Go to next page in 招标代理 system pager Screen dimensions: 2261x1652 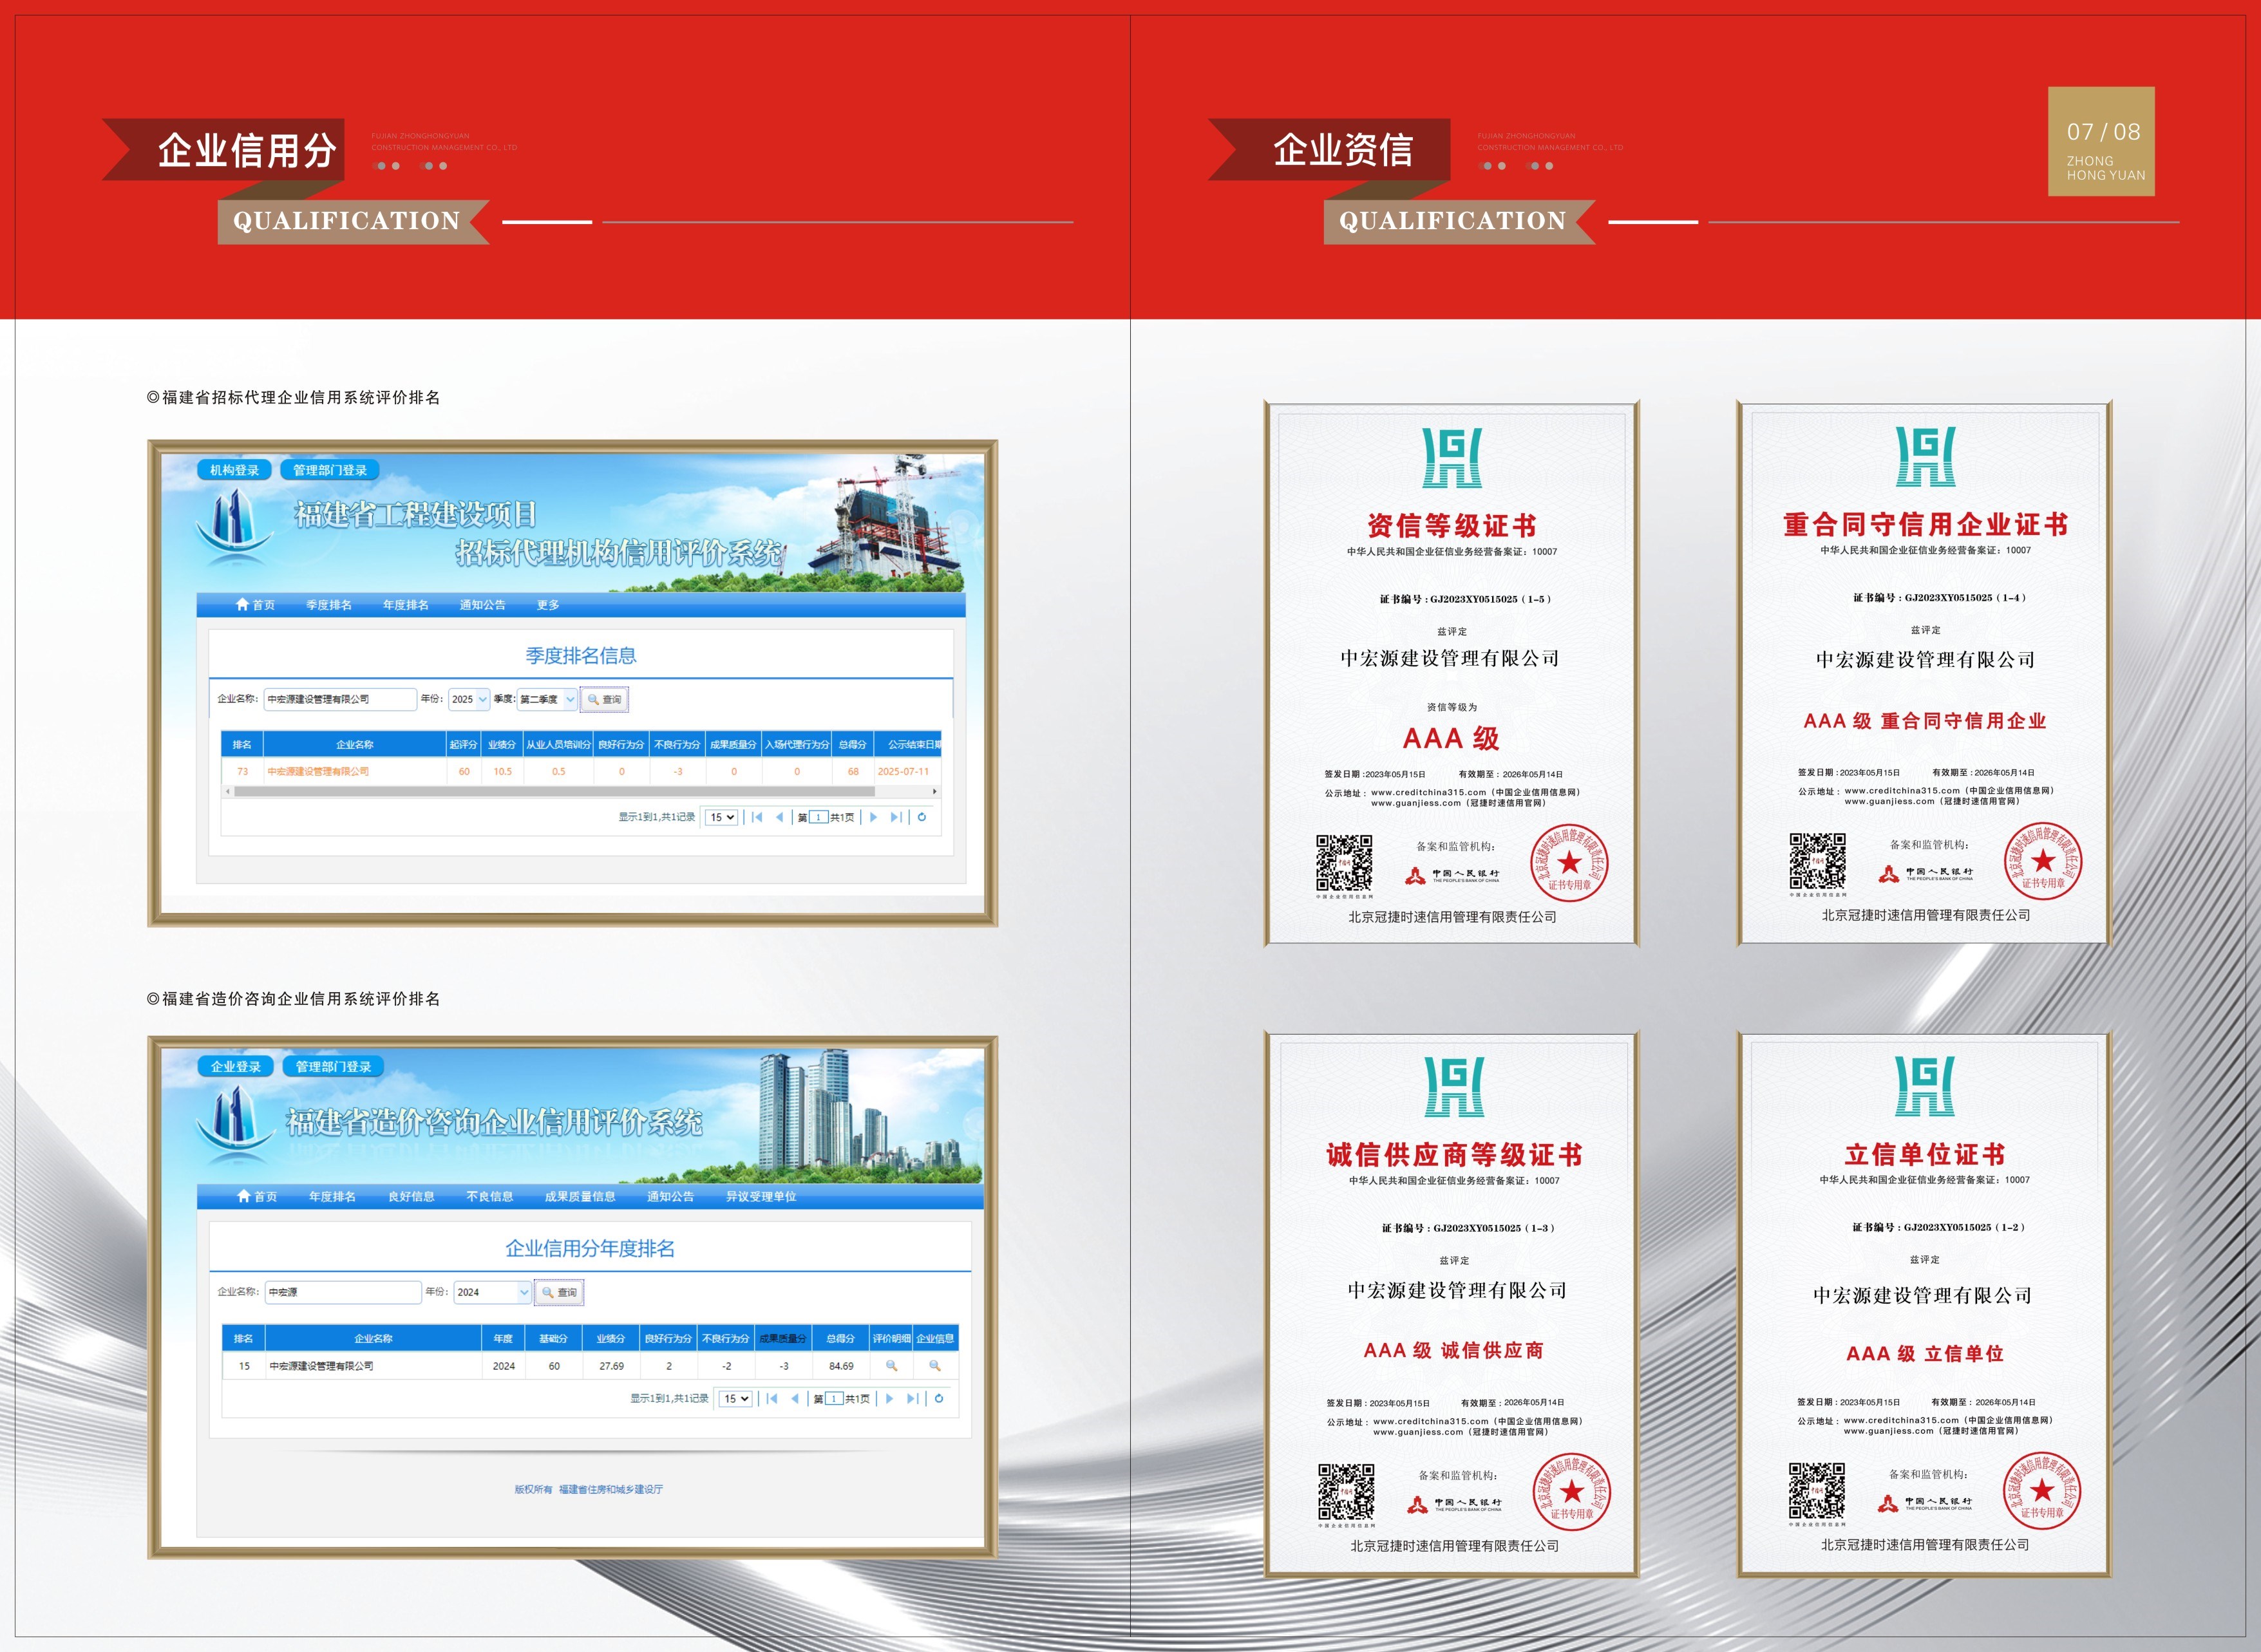pos(873,817)
